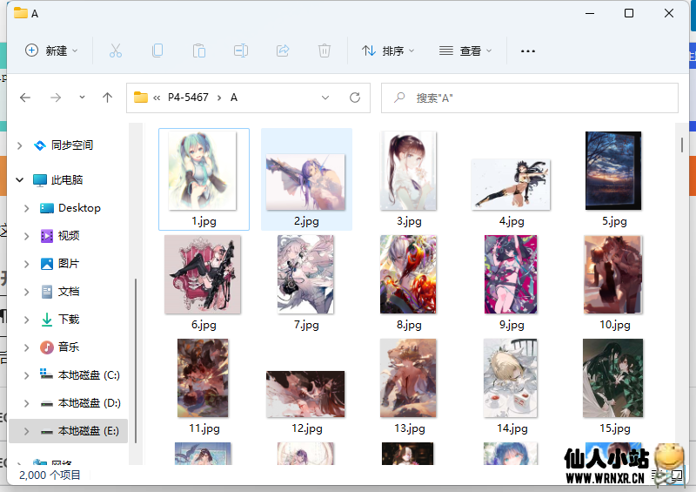Click file name 8.jpg
Viewport: 696px width, 492px height.
click(409, 325)
